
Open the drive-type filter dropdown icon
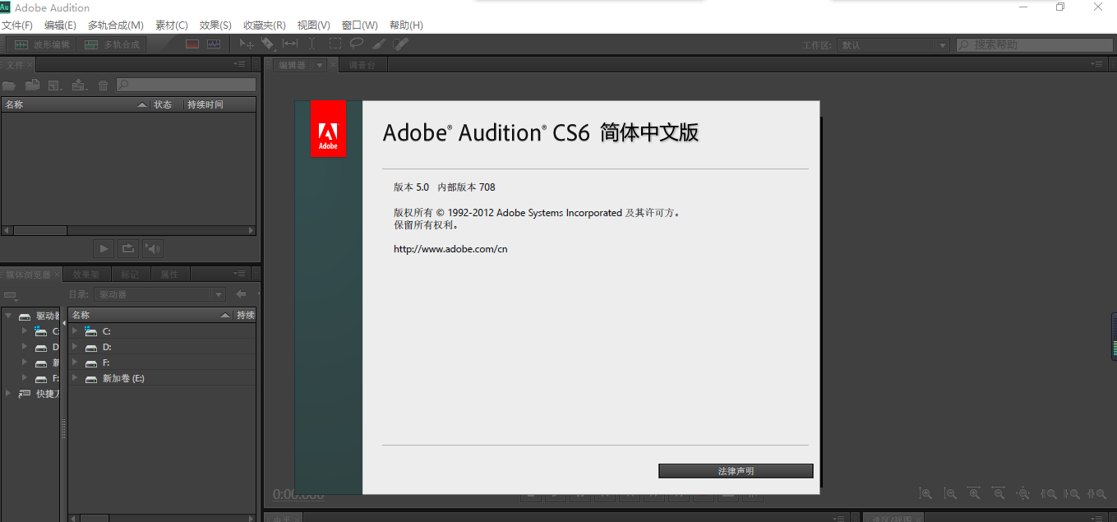coord(11,295)
